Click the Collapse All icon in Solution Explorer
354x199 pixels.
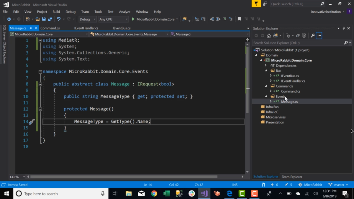(298, 36)
